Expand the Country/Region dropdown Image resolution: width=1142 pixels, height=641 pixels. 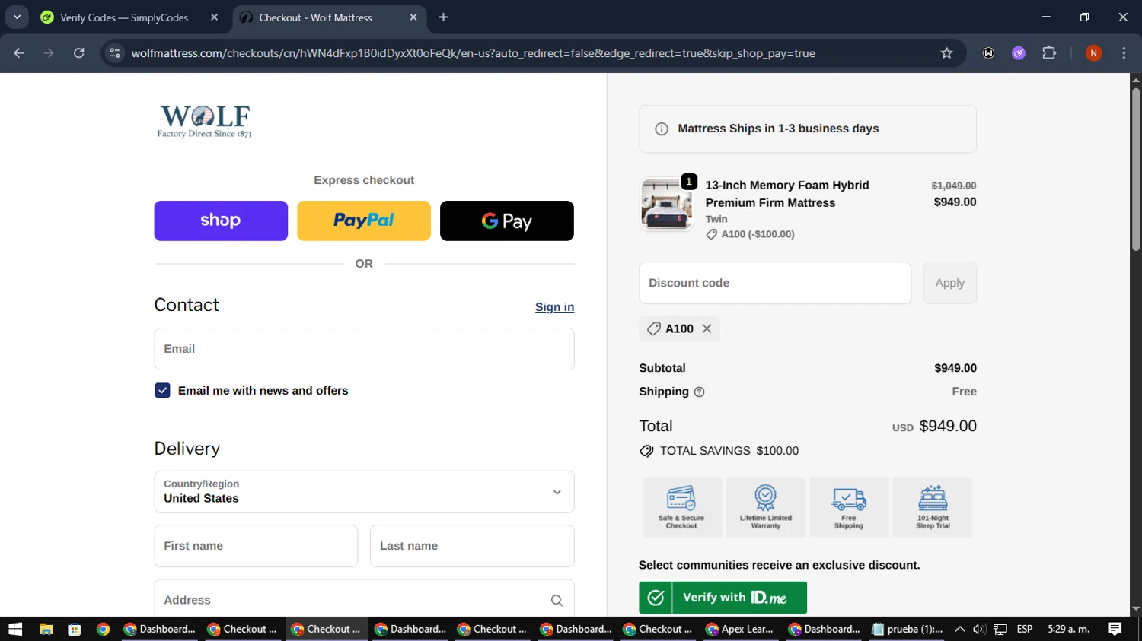pos(364,492)
